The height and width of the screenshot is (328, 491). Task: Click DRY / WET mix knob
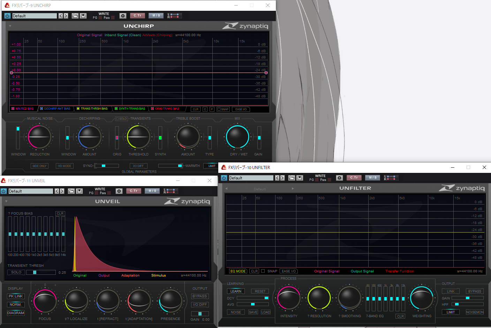click(237, 137)
